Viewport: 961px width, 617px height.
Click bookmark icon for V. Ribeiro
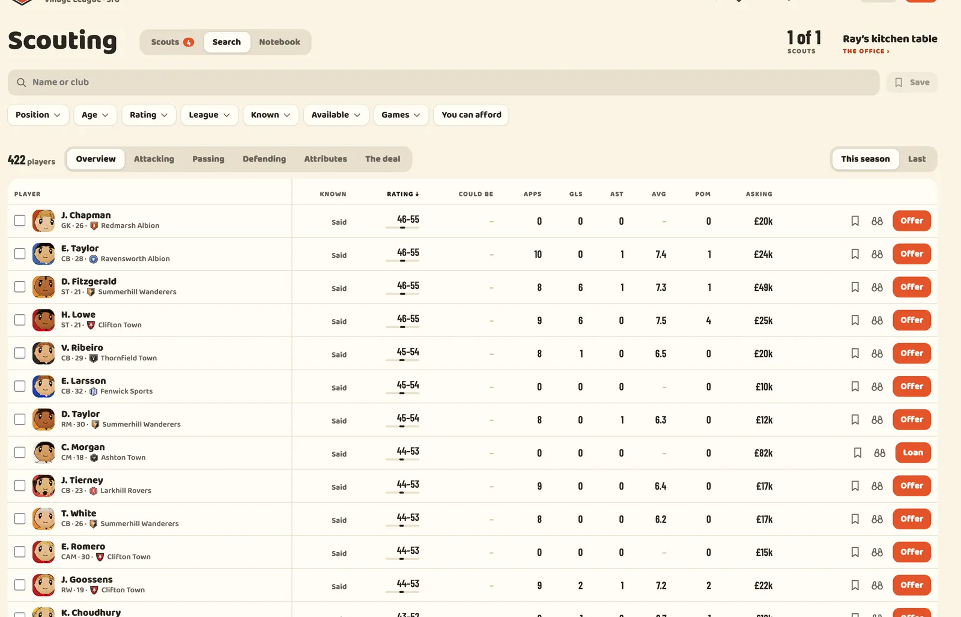click(x=855, y=353)
